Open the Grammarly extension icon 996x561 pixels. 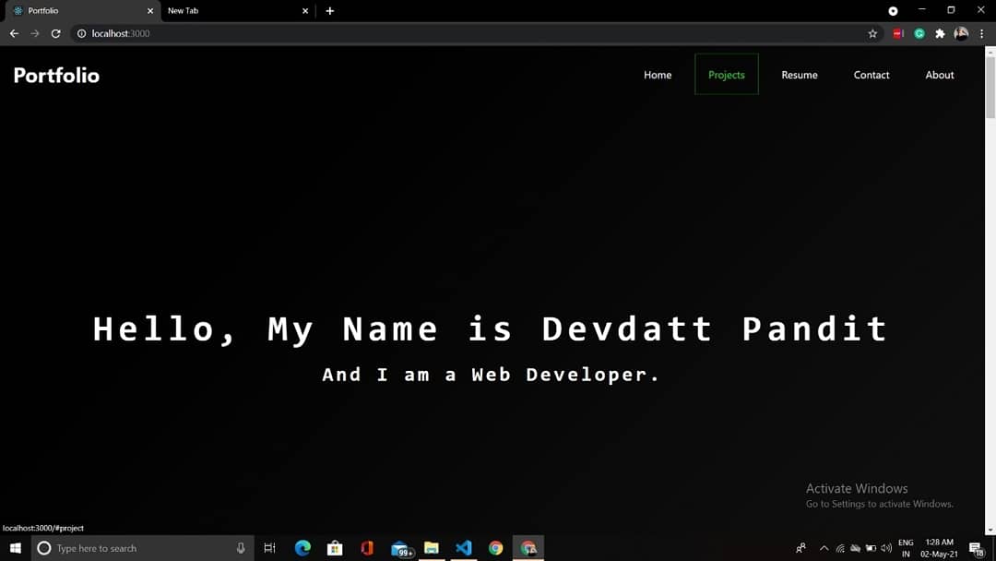point(919,33)
